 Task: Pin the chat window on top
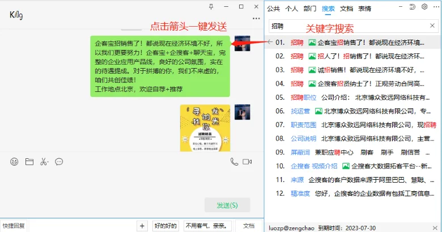coord(211,7)
